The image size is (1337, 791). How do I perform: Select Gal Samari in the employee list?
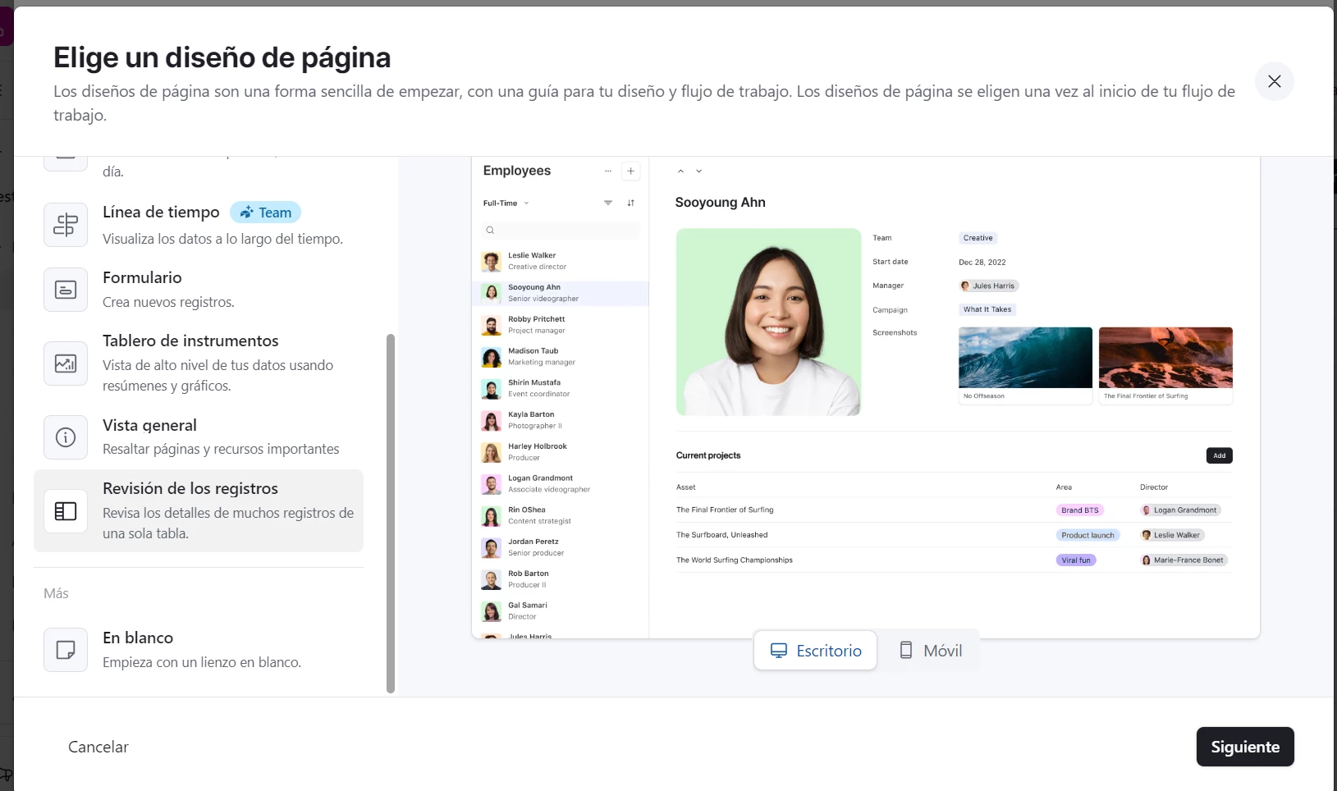click(x=561, y=610)
